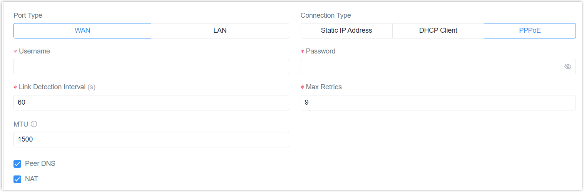Click the MTU info icon

click(34, 124)
